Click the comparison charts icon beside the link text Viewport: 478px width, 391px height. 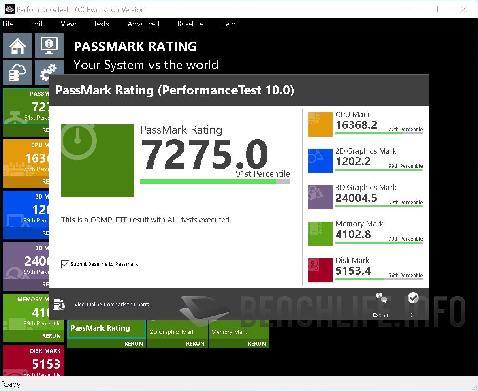coord(59,304)
